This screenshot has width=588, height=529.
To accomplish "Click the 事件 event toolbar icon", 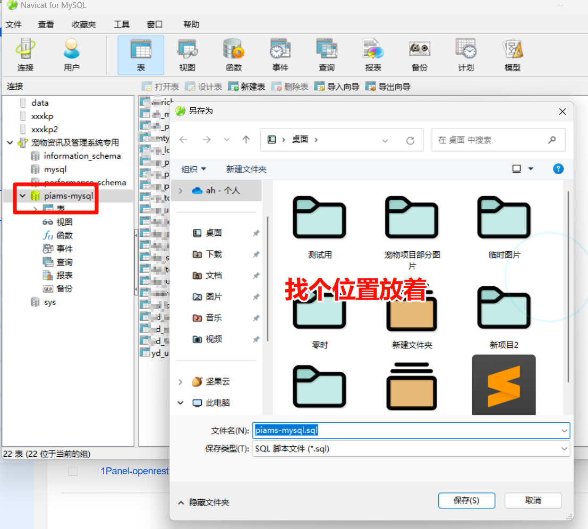I will 280,55.
